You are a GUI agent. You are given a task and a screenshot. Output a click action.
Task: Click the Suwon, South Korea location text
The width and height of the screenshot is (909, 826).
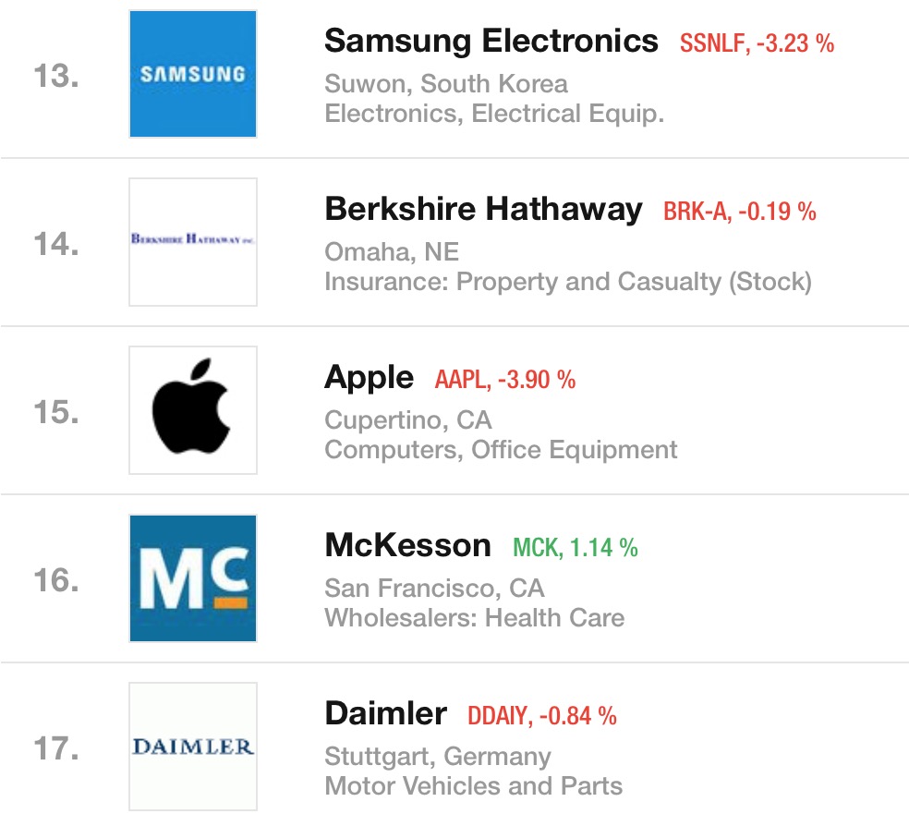click(446, 84)
